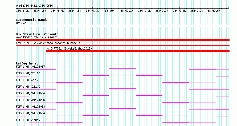Click ruler tick label 38445k
The image size is (237, 126).
[110, 11]
